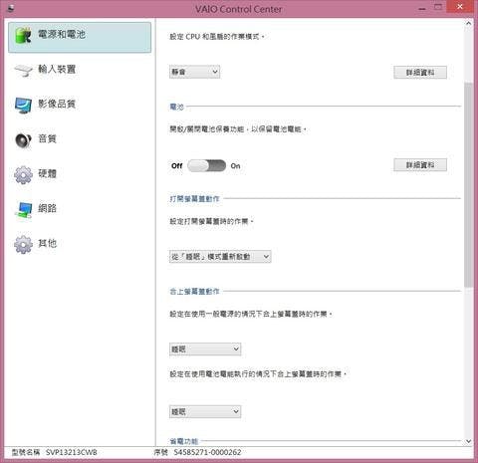The height and width of the screenshot is (463, 478).
Task: Click the scroll up arrow at top right
Action: point(468,23)
